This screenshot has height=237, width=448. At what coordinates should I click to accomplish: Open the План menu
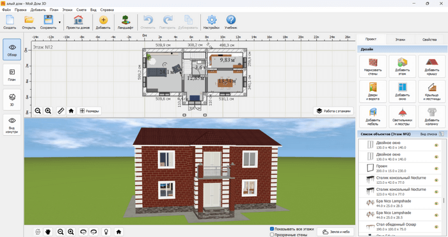point(54,10)
